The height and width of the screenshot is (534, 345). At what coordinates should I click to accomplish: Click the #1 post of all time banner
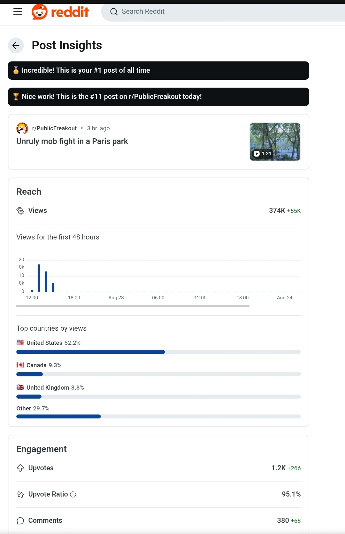click(x=158, y=70)
